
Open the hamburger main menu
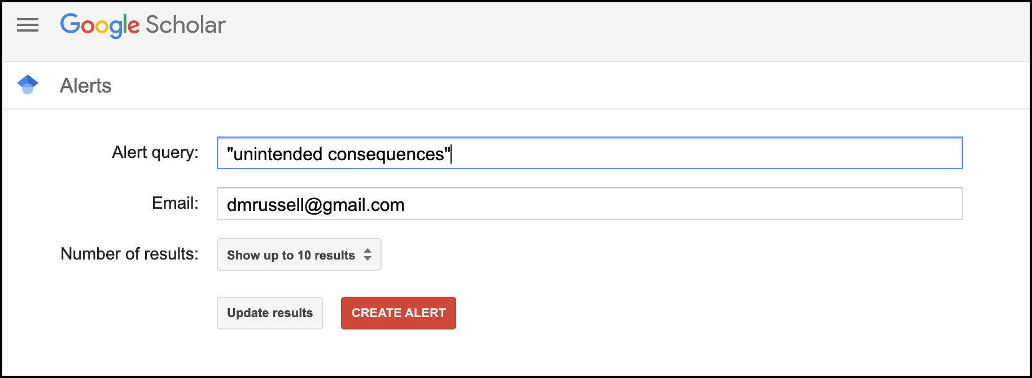(28, 25)
